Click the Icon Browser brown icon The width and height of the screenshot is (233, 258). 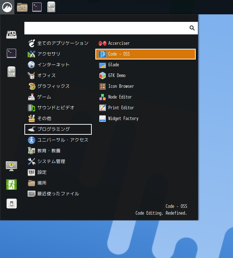click(103, 86)
